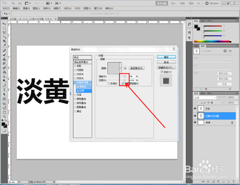This screenshot has width=240, height=185.
Task: Select the Crop tool
Action: tap(4, 41)
